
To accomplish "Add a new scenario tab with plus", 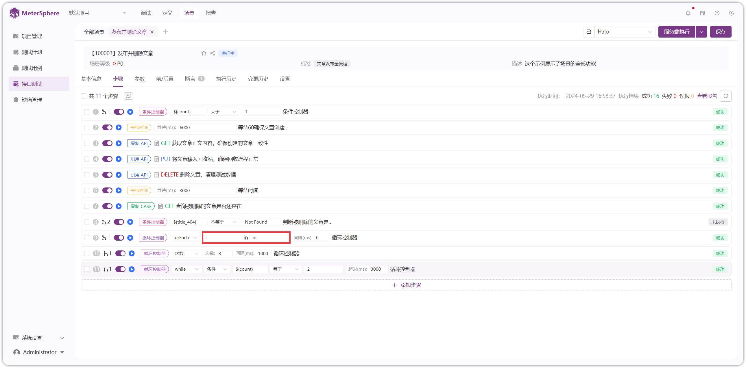I will (166, 32).
